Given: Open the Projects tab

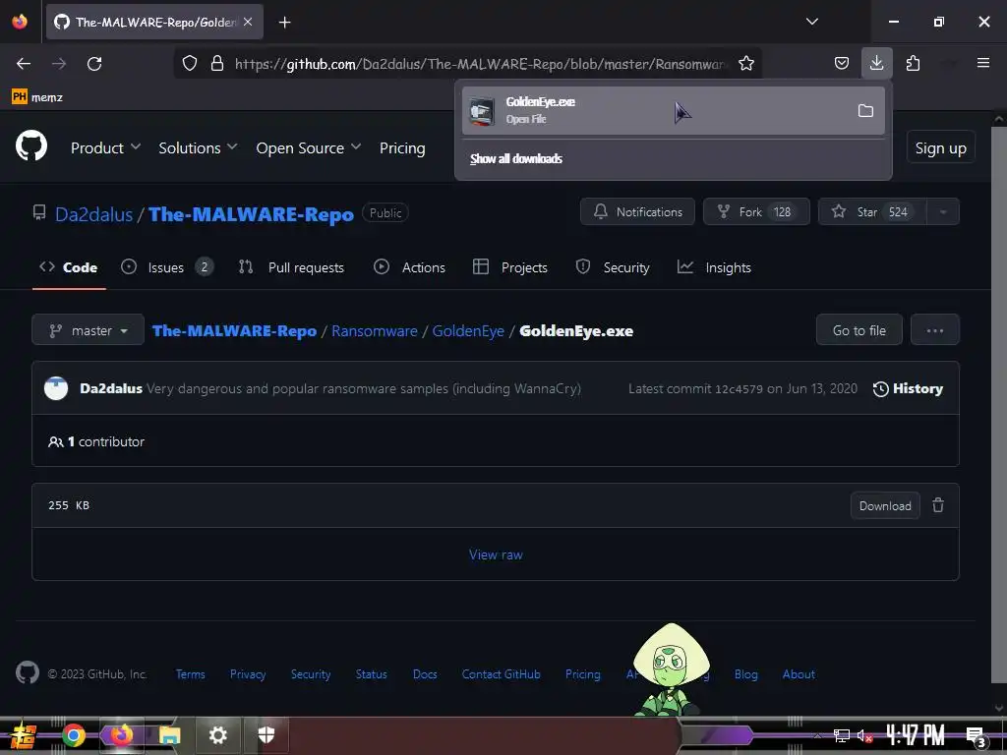Looking at the screenshot, I should tap(510, 267).
